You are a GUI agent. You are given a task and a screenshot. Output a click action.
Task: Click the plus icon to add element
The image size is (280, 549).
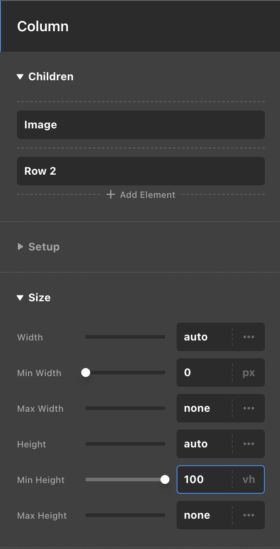pos(111,195)
